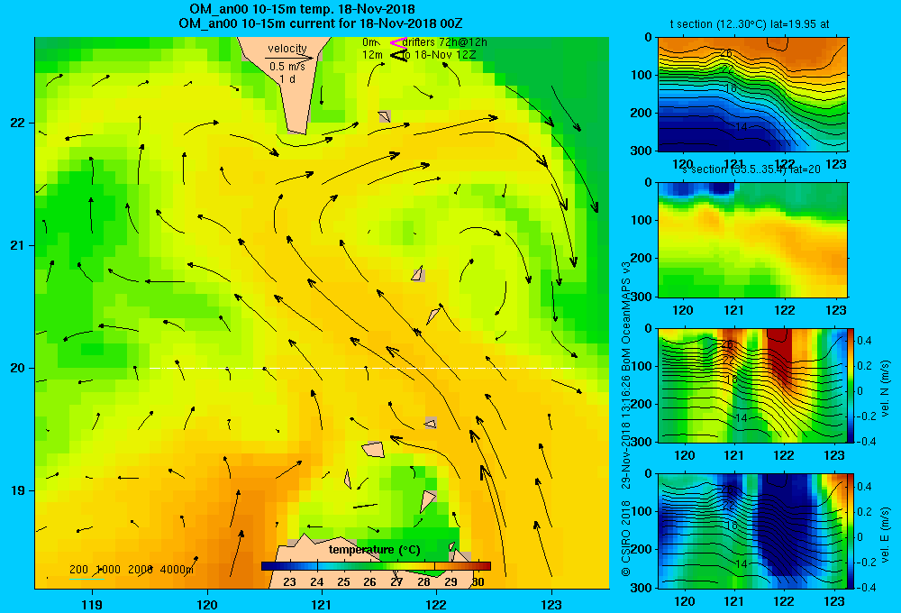Click the 30 tick on temperature colorbar
Screen dimensions: 901x613
(x=478, y=582)
